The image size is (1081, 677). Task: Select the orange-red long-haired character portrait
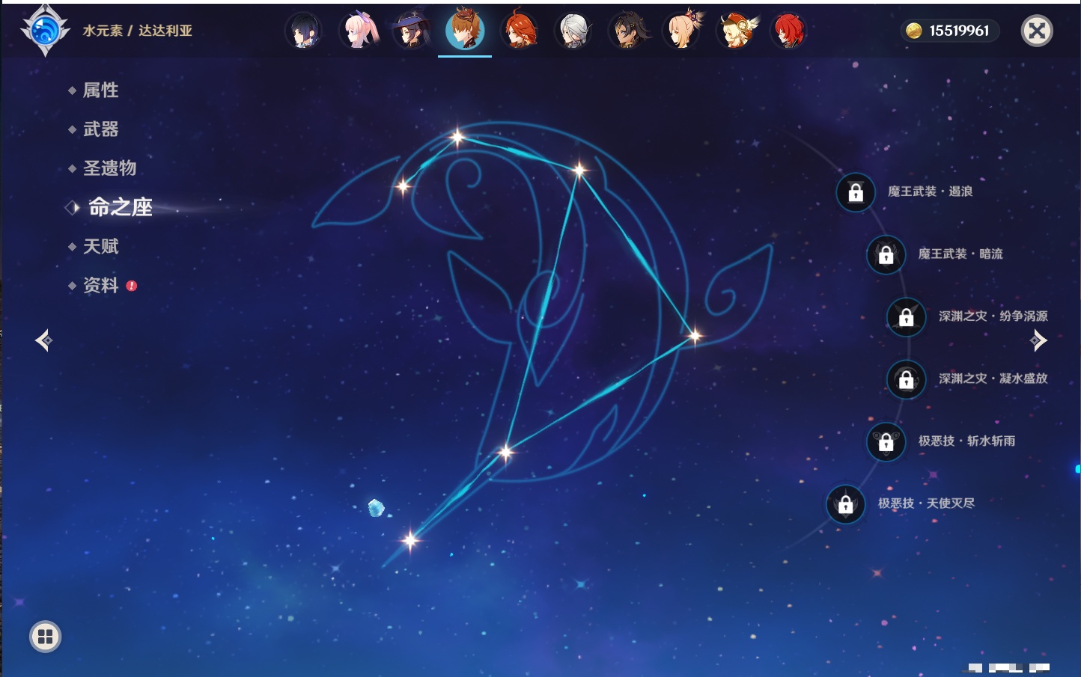pos(520,31)
